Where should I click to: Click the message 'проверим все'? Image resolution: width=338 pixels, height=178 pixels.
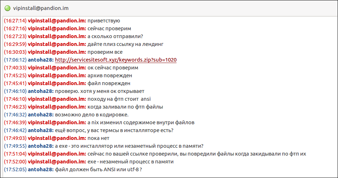[x=105, y=52]
